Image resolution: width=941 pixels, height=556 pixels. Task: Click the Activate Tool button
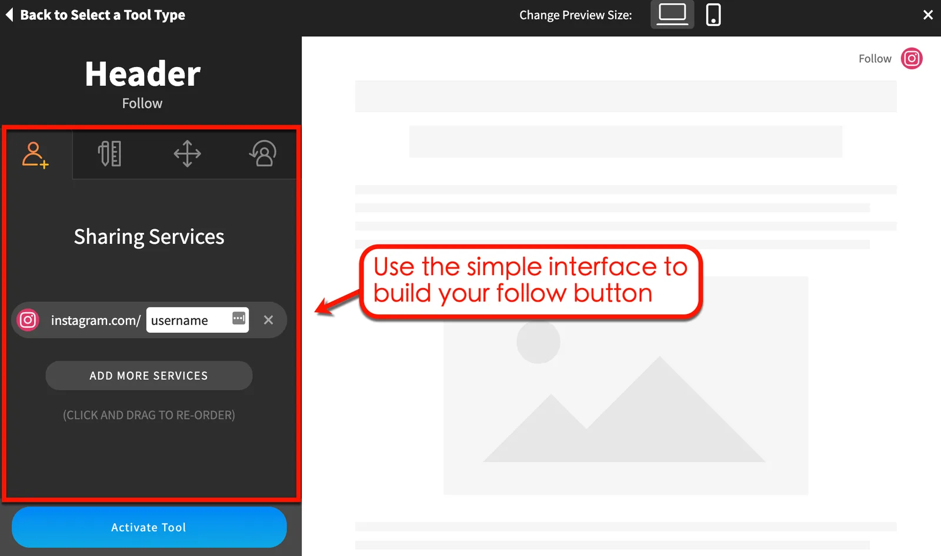149,527
